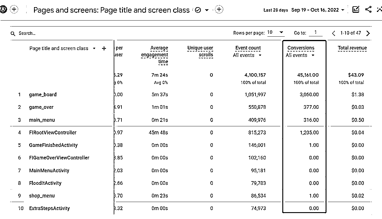Click the share report icon
382x219 pixels.
[x=368, y=10]
